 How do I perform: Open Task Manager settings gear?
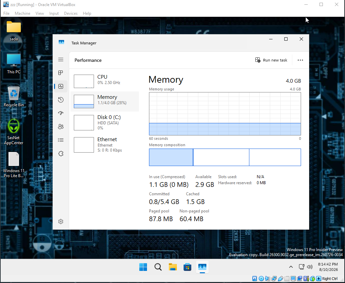pos(61,221)
